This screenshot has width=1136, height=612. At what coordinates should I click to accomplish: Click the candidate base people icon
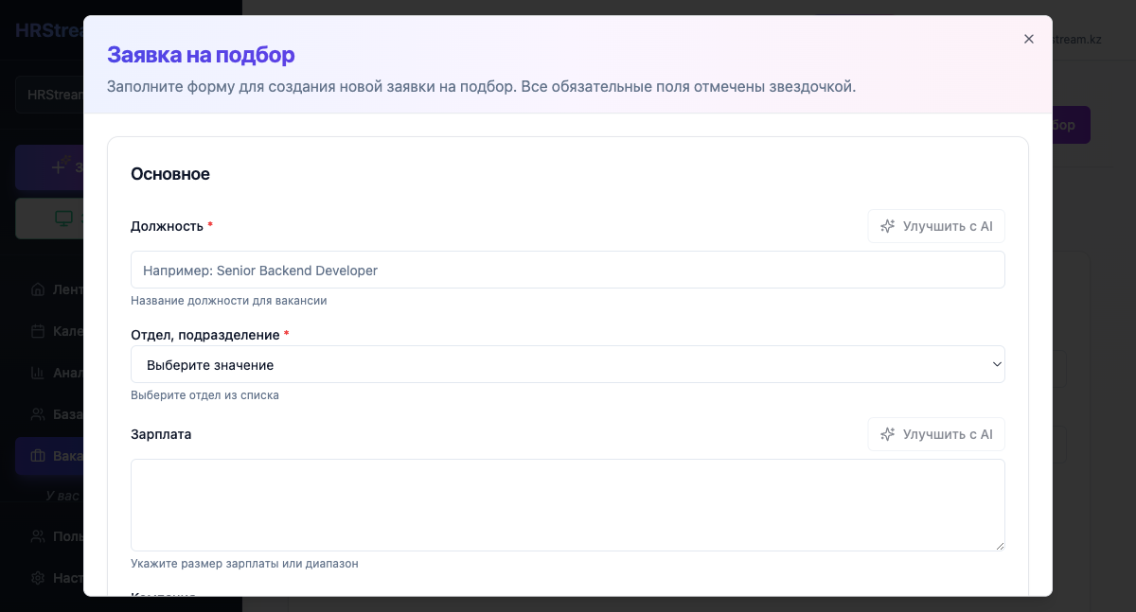coord(38,414)
